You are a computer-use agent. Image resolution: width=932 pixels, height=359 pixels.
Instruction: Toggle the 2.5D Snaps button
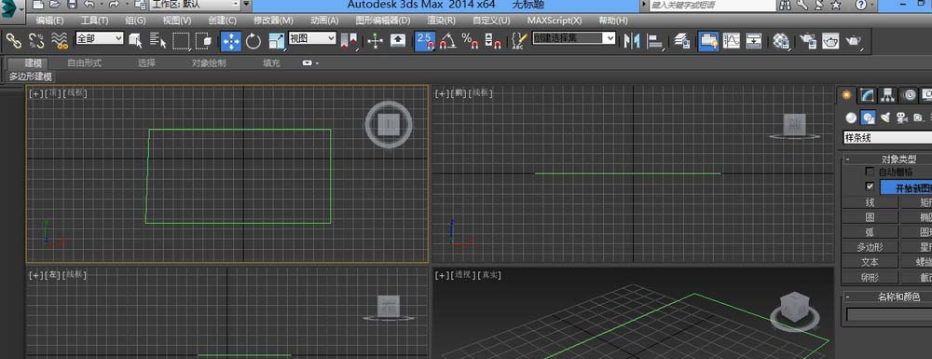pos(425,41)
